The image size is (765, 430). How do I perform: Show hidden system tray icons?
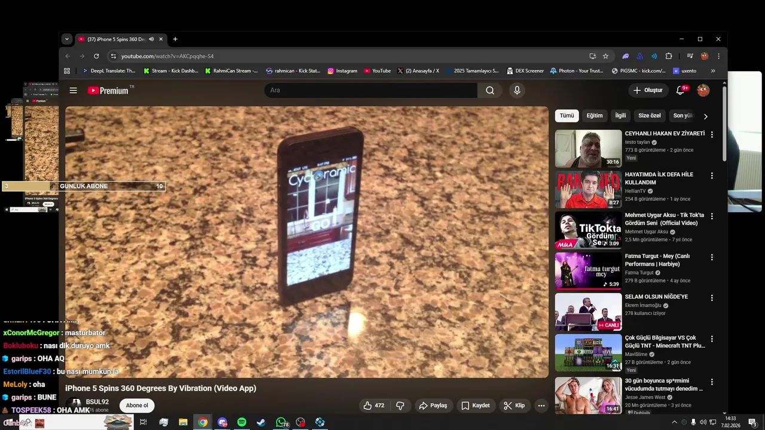tap(675, 422)
